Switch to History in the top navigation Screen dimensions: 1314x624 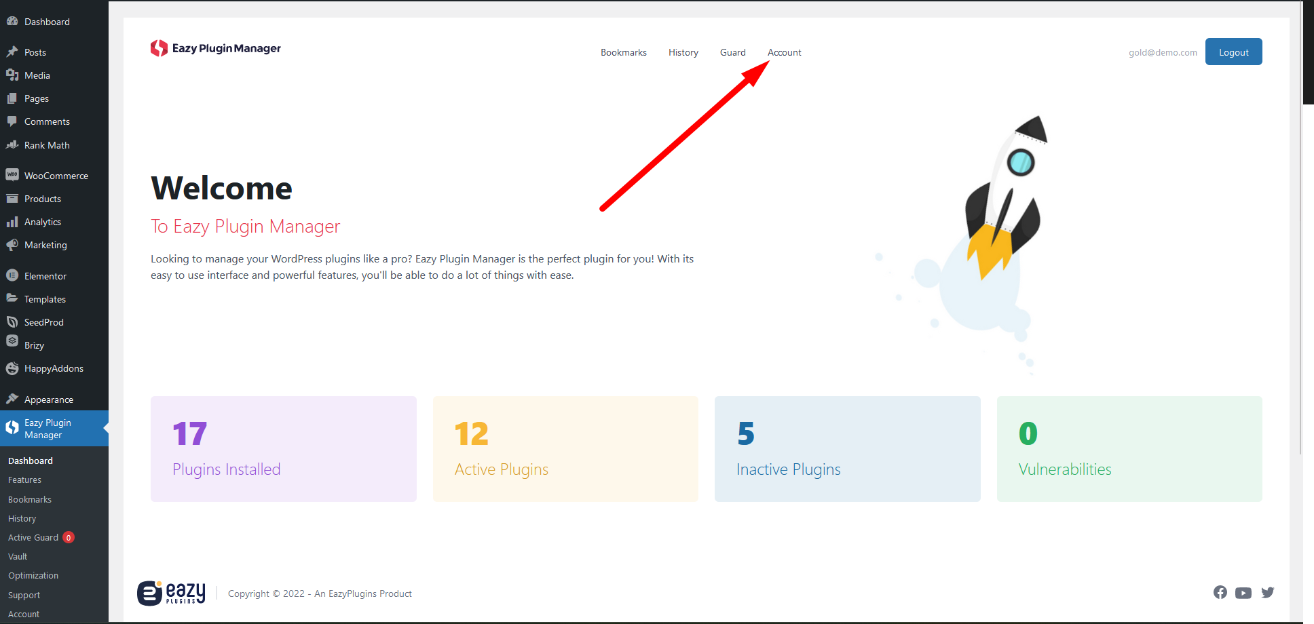pos(683,52)
